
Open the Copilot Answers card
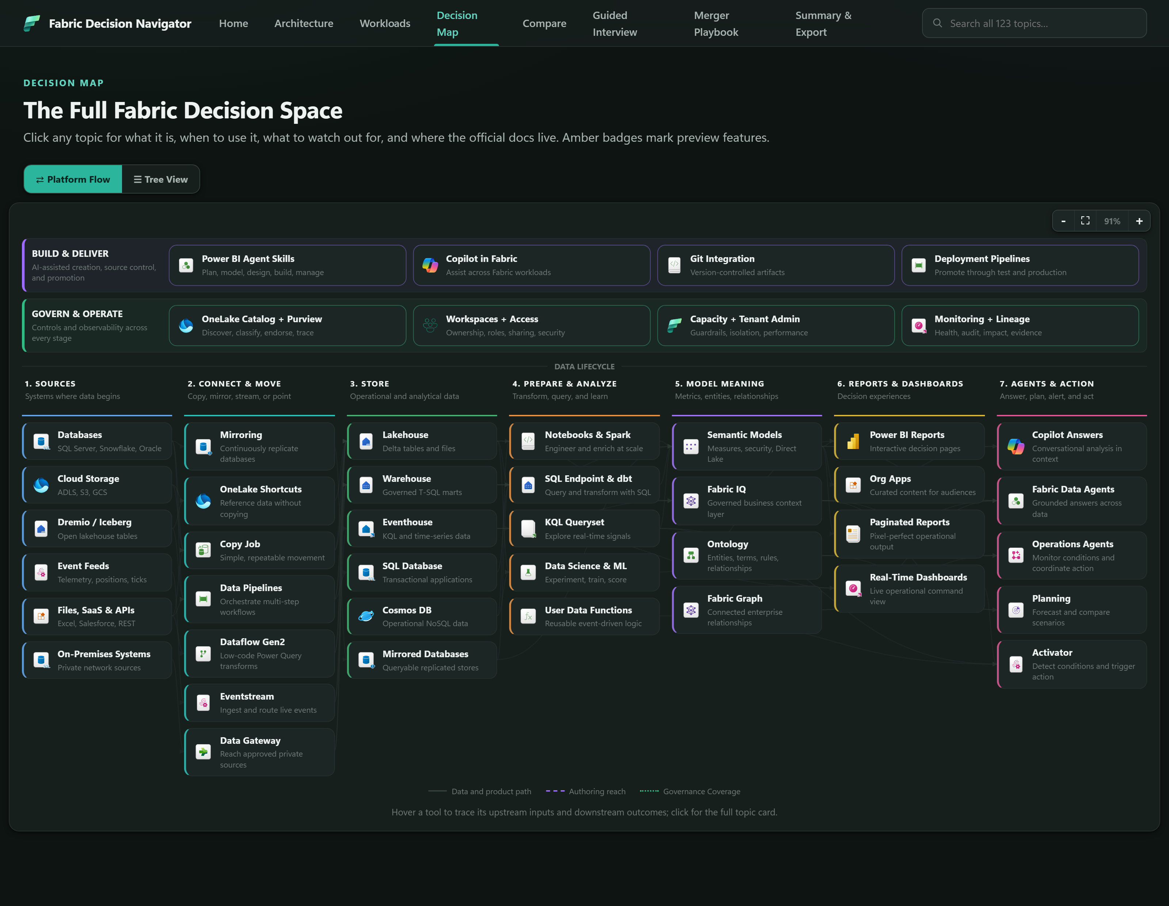click(1071, 446)
